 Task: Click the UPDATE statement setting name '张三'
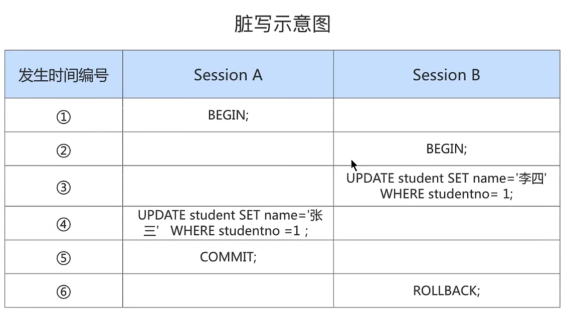click(230, 223)
